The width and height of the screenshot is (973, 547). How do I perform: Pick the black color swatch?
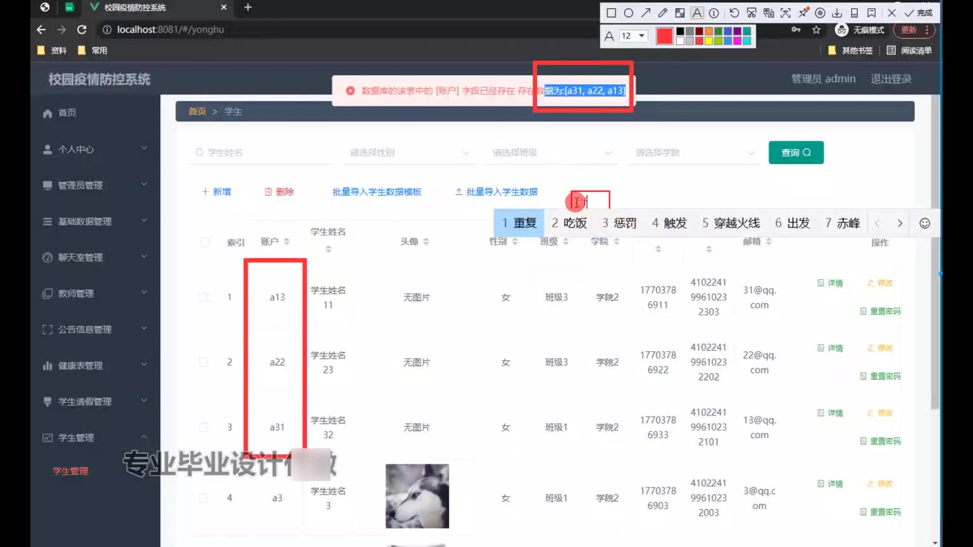tap(680, 31)
